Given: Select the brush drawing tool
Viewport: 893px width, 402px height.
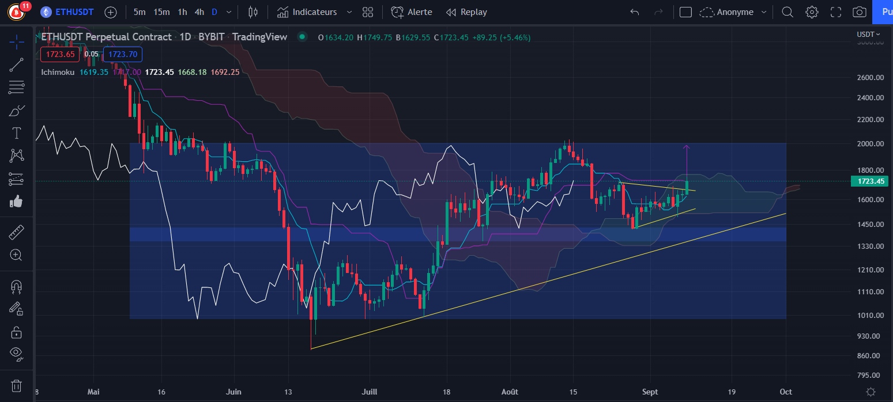Looking at the screenshot, I should pos(16,110).
